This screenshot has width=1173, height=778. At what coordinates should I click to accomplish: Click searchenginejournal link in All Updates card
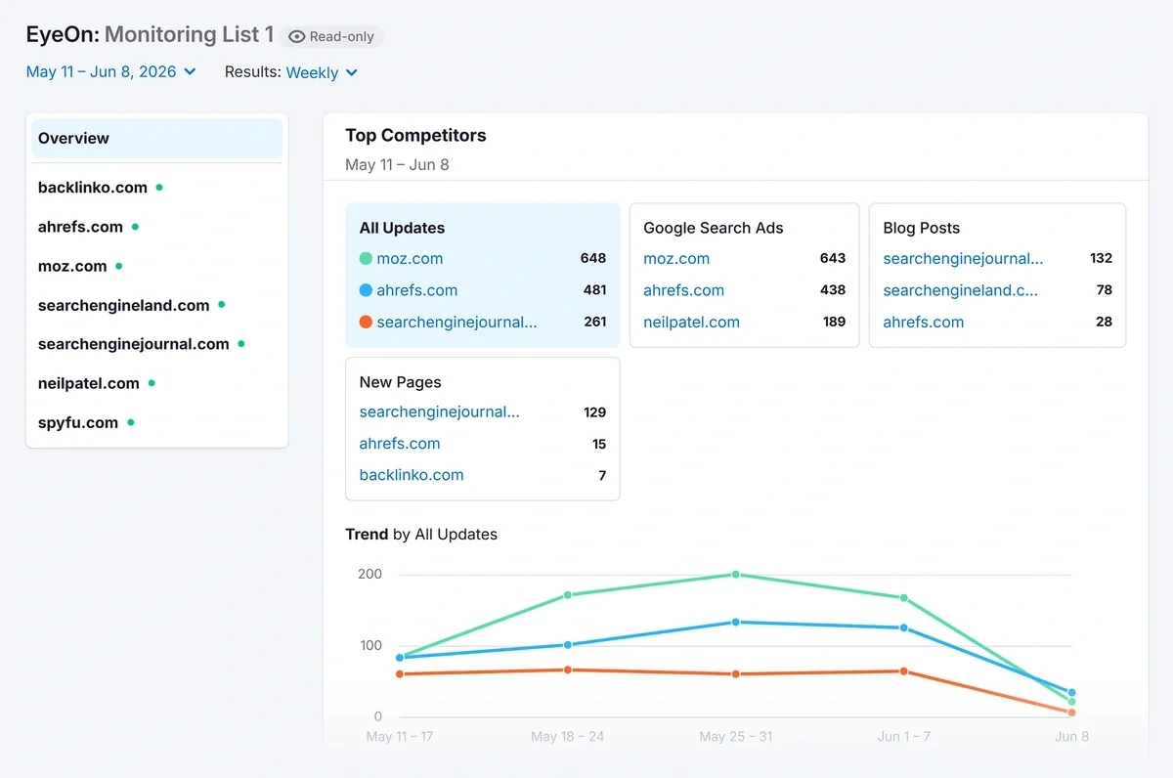[456, 322]
